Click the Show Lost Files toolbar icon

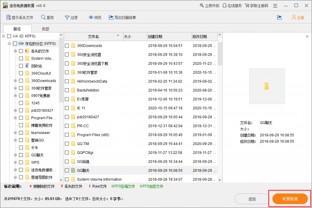coord(8,17)
